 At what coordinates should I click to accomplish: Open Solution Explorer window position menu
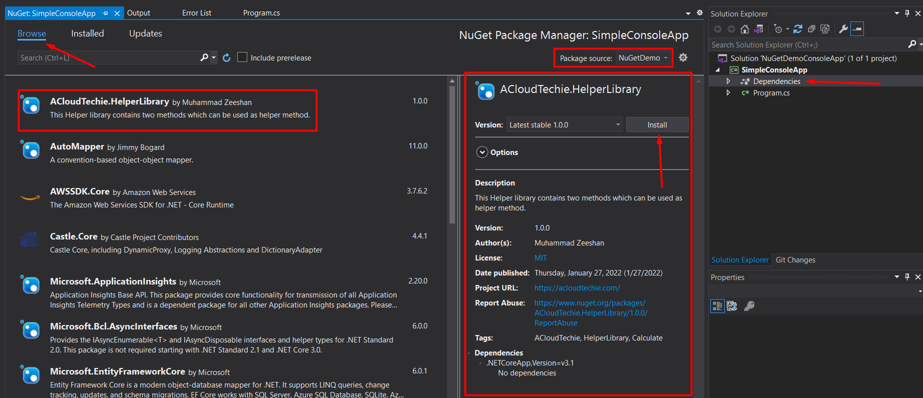tap(897, 13)
